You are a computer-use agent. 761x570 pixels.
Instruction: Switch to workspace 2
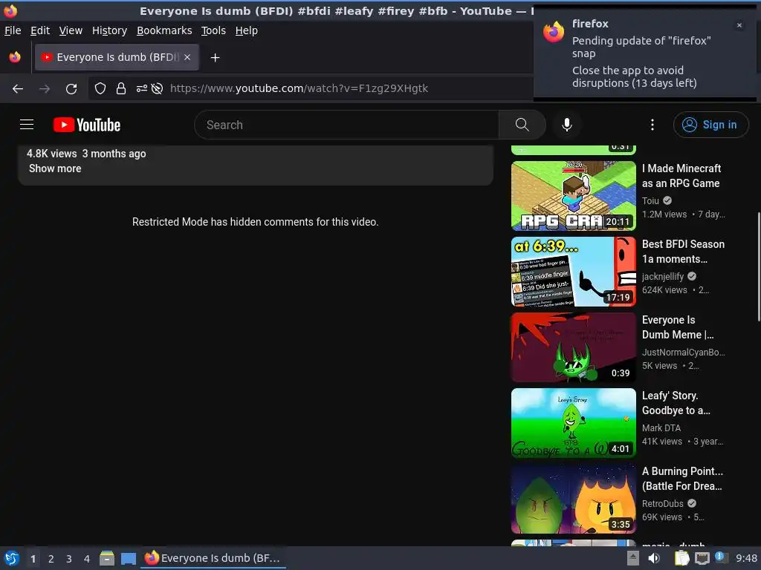[51, 559]
